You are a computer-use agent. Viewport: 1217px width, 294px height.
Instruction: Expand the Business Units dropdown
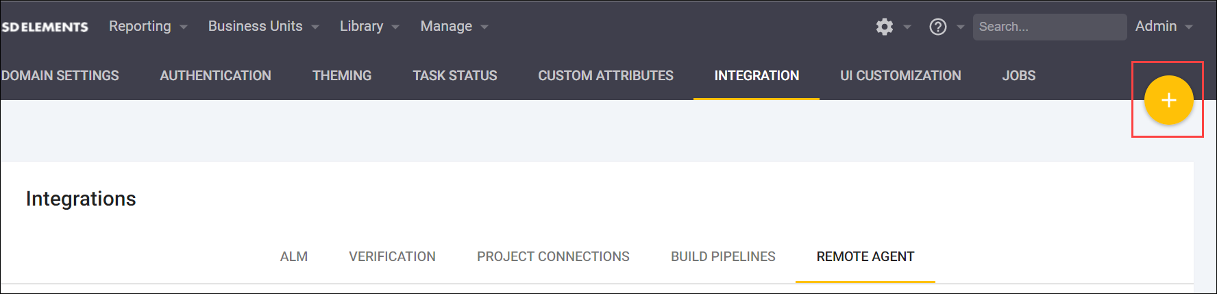point(263,26)
